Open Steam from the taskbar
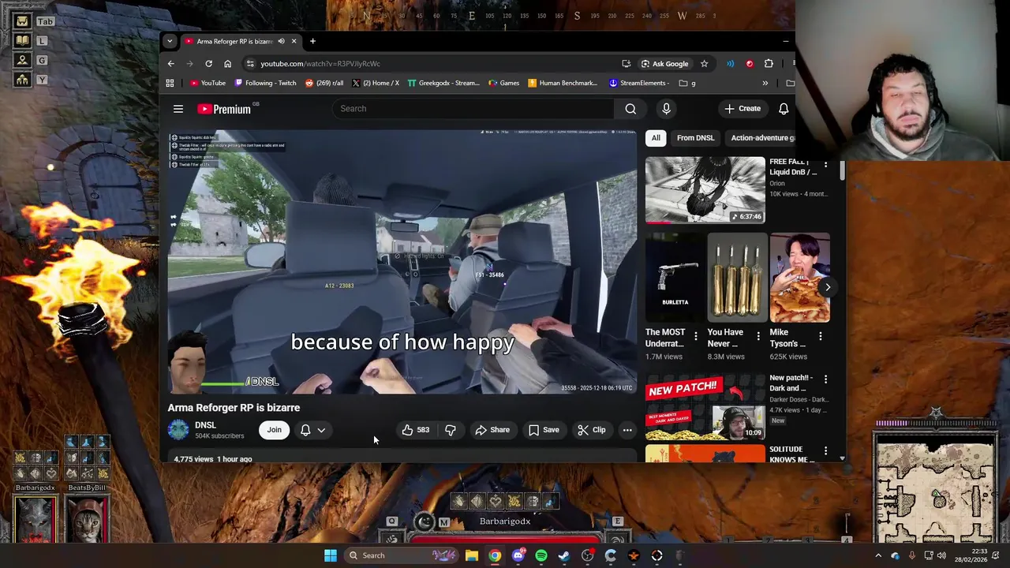Screen dimensions: 1010x568 [x=564, y=555]
